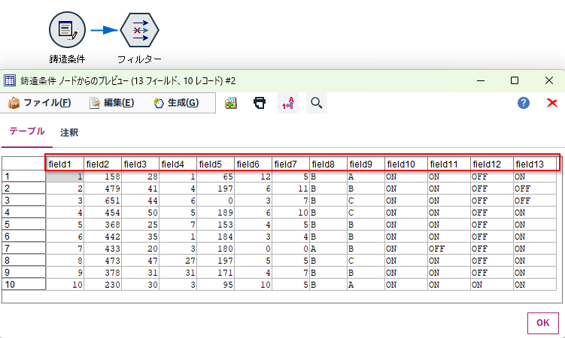Viewport: 565px width, 338px height.
Task: Minimize the preview window
Action: [481, 80]
